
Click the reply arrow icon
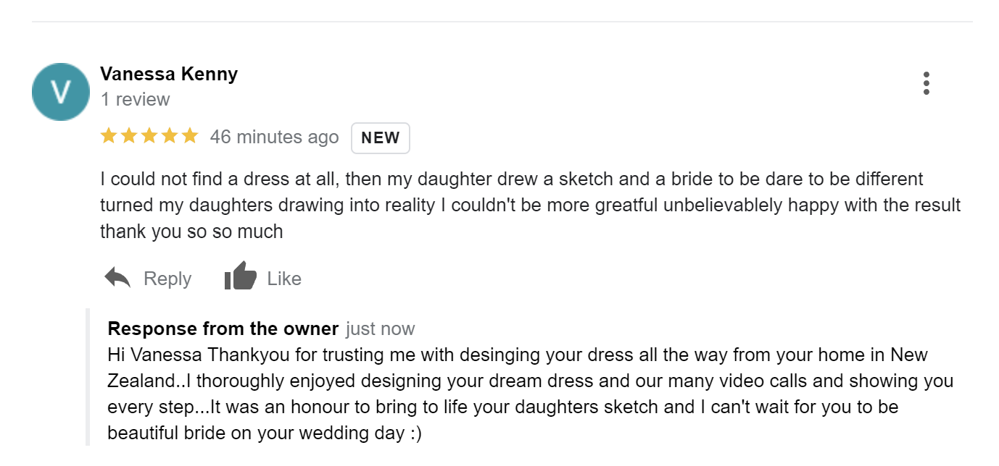pyautogui.click(x=117, y=278)
